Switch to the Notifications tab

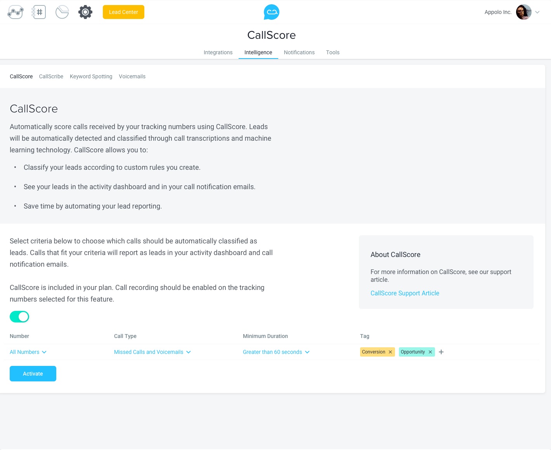point(299,52)
